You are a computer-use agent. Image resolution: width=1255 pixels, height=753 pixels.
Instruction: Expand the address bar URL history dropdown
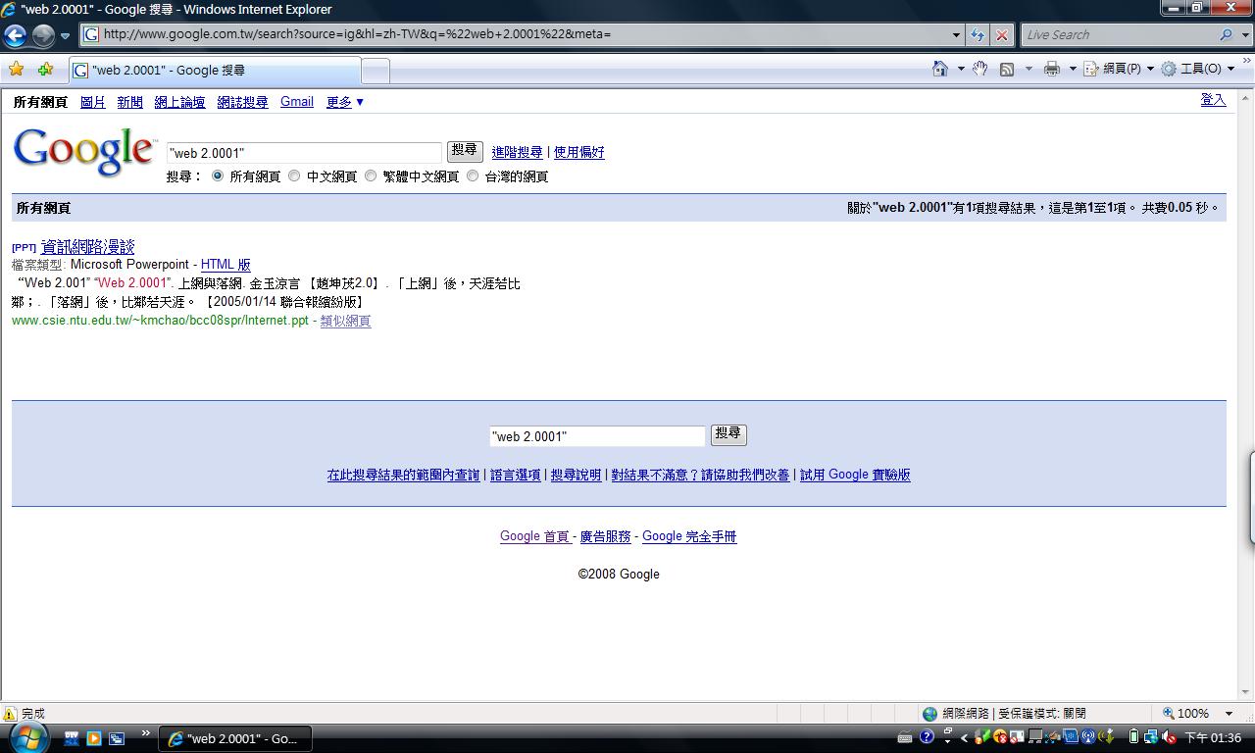click(956, 34)
